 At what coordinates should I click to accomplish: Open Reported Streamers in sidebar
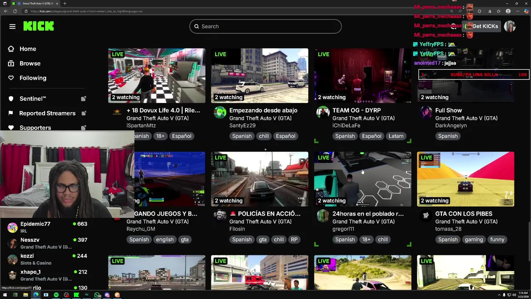tap(47, 113)
